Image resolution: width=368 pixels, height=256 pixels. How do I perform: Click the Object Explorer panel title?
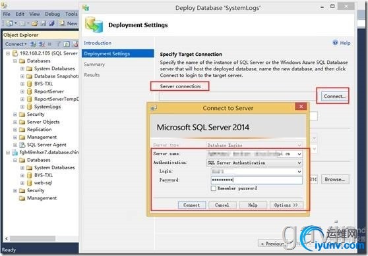coord(20,35)
